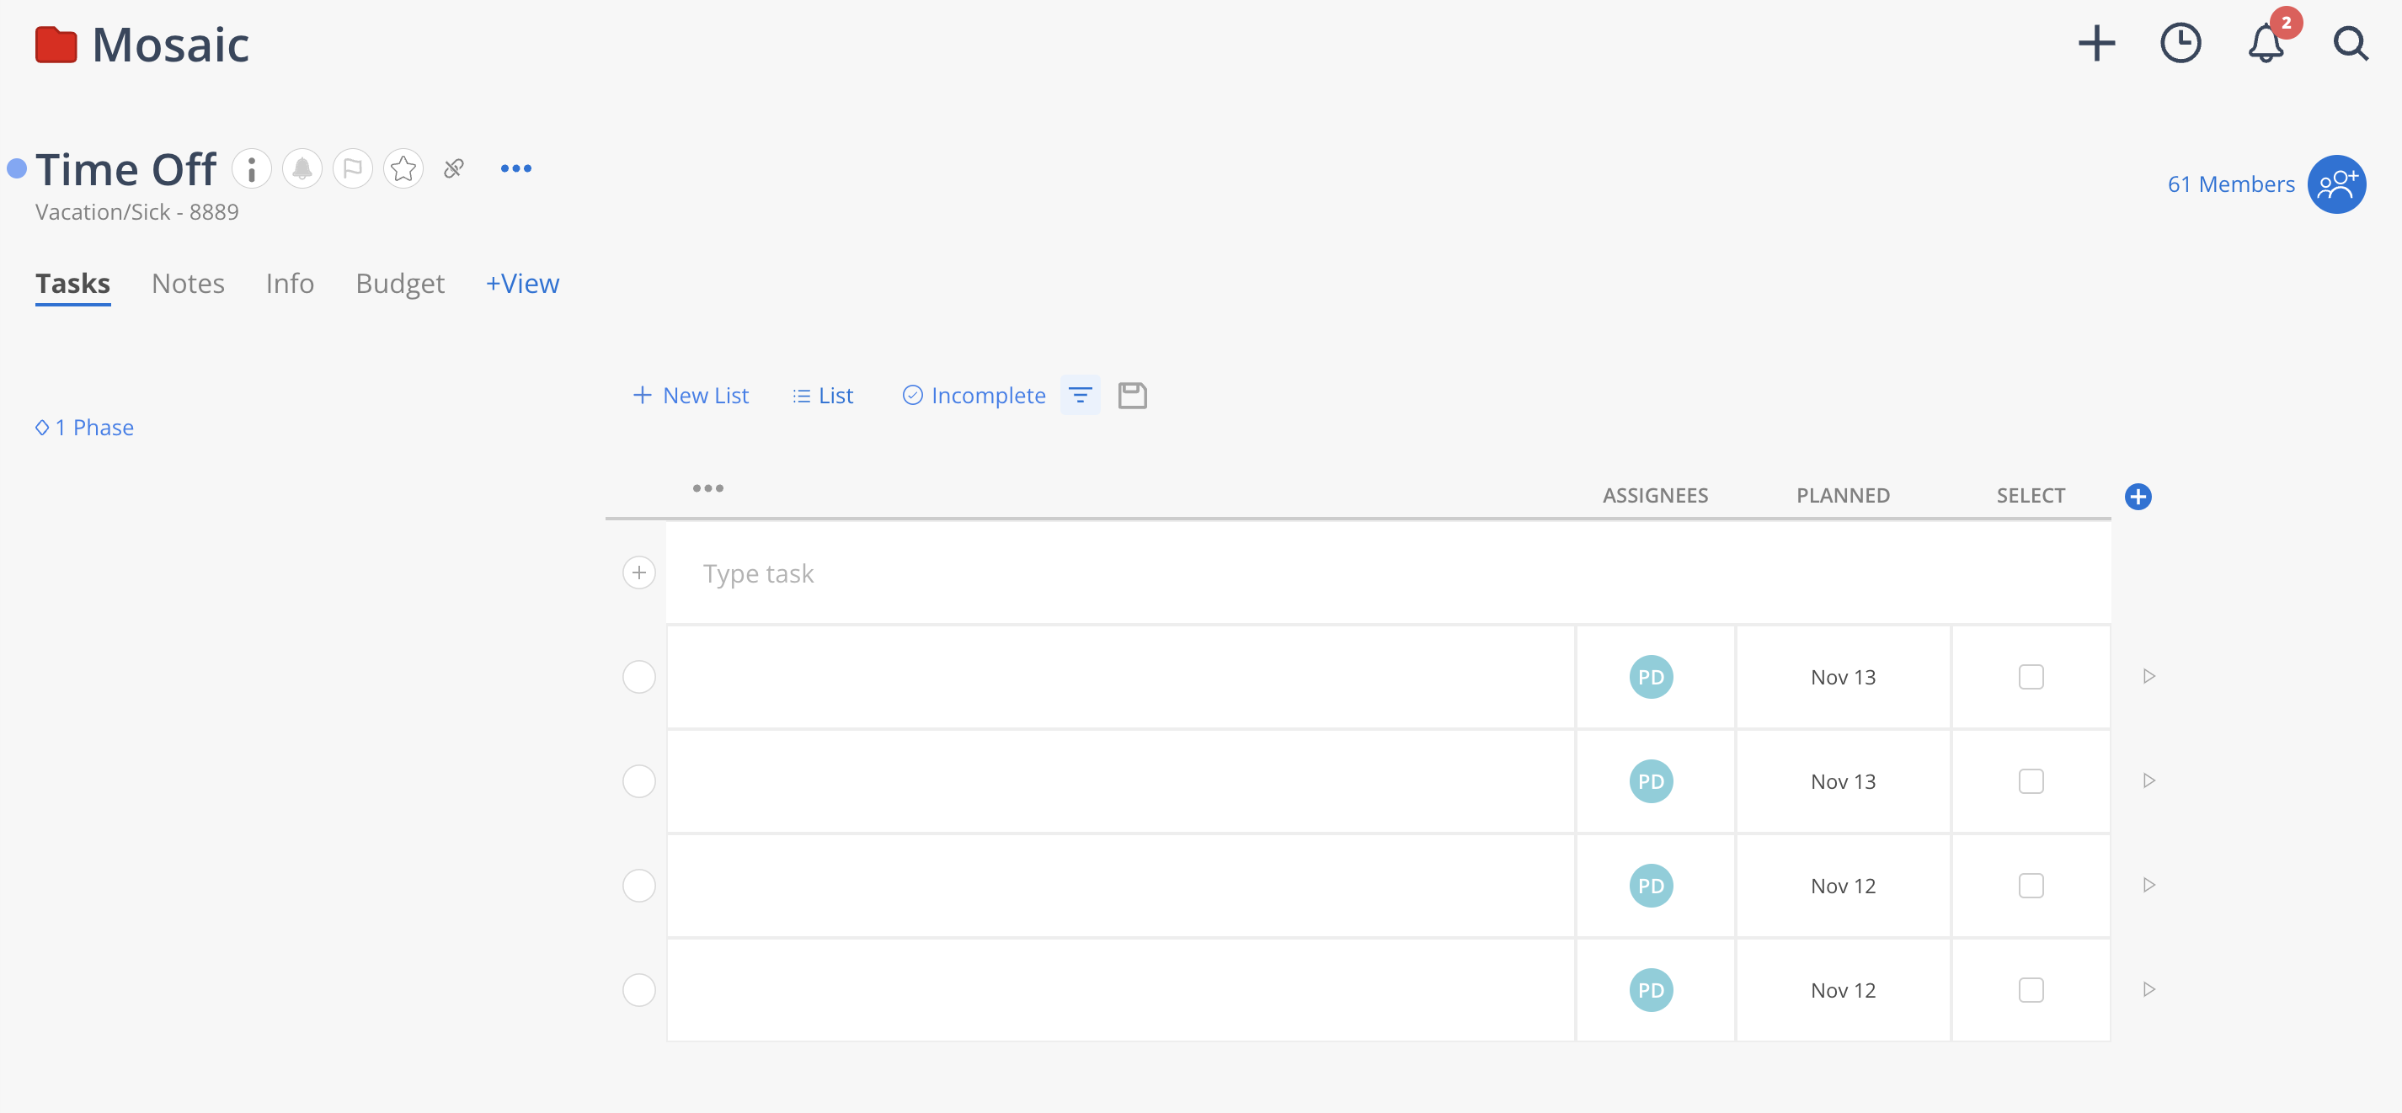This screenshot has height=1113, width=2402.
Task: Mark first Nov 13 task complete circle
Action: click(638, 677)
